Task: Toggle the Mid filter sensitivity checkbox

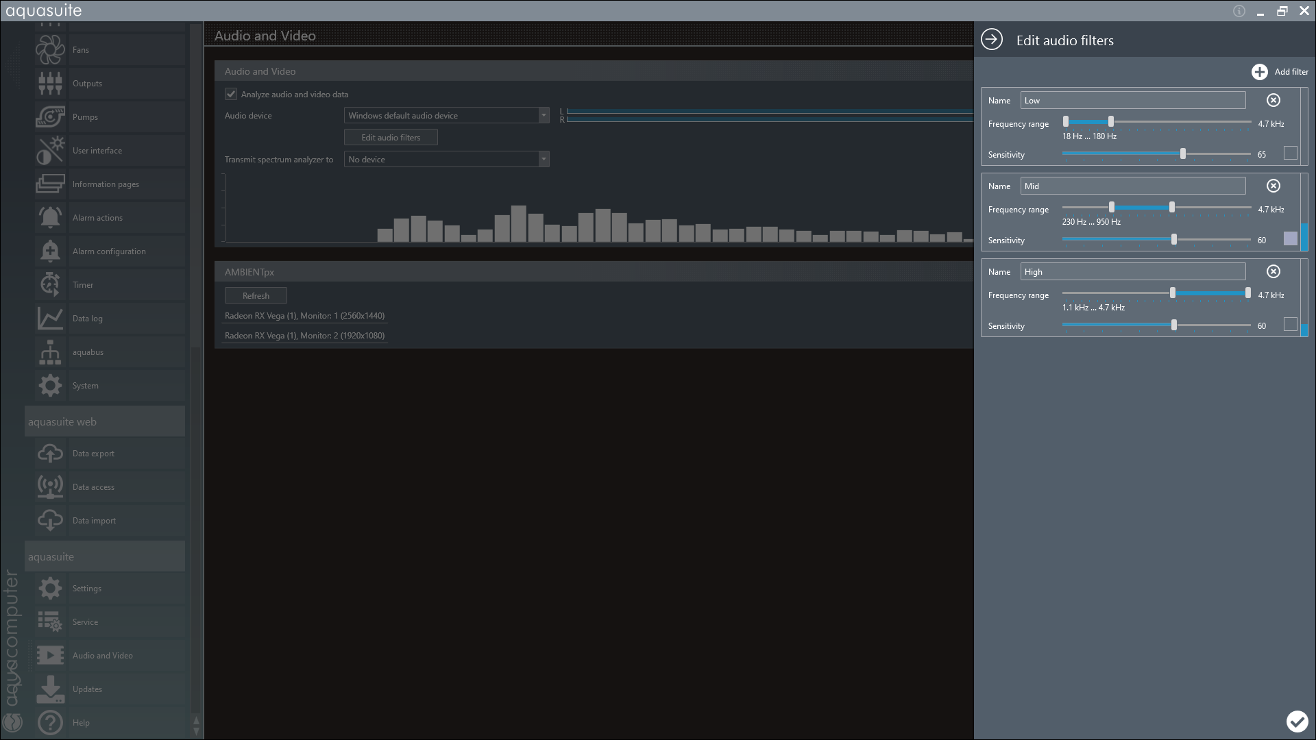Action: (1290, 238)
